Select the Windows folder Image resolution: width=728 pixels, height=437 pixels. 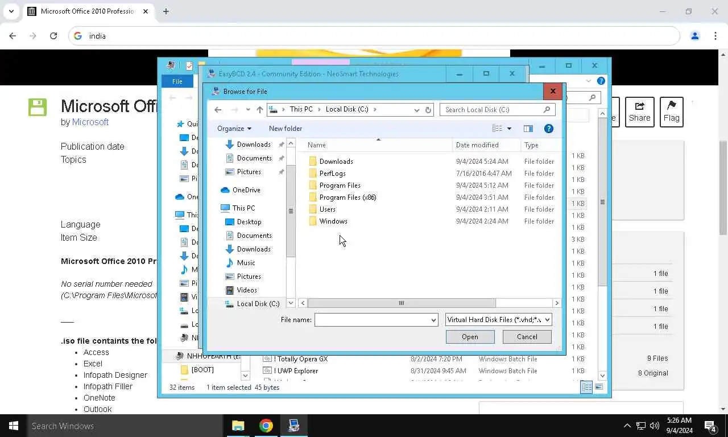pyautogui.click(x=333, y=221)
